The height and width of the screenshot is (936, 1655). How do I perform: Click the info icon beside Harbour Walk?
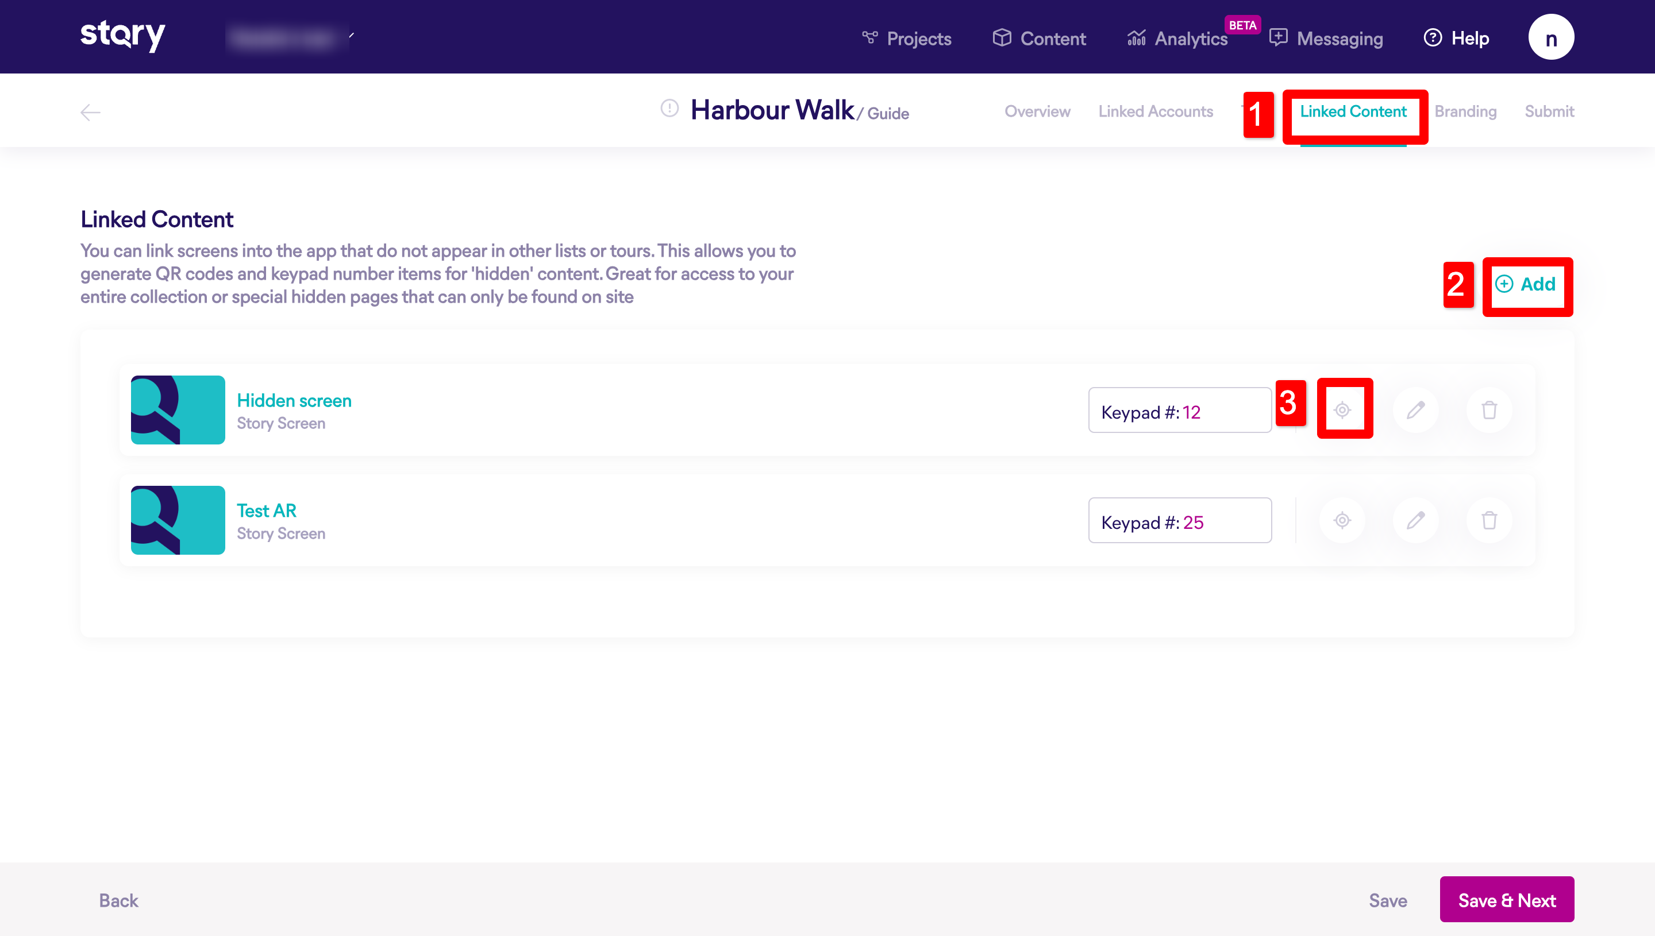click(669, 108)
